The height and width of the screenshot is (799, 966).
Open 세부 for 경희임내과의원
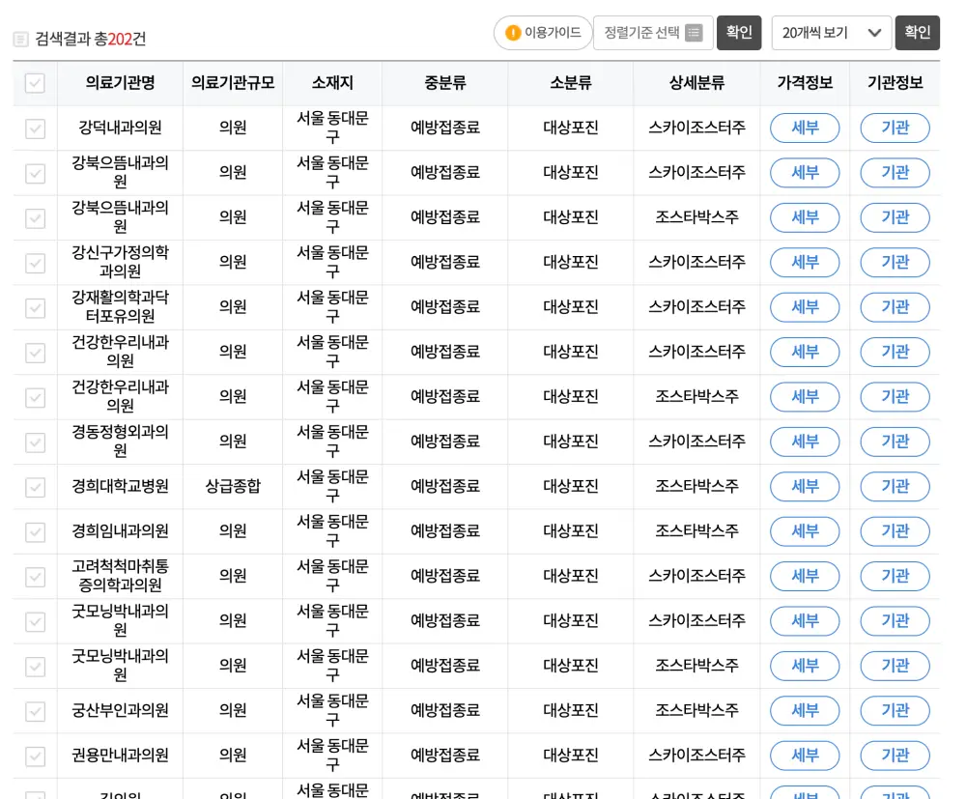click(x=805, y=531)
